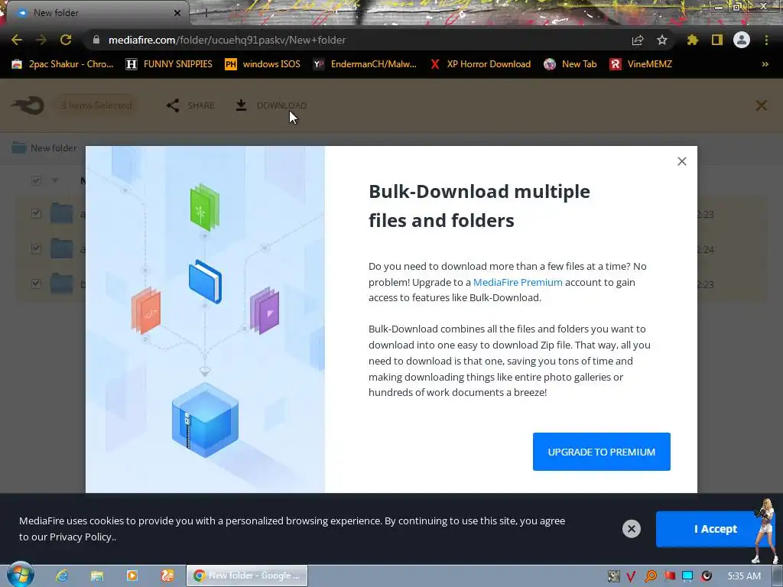Viewport: 783px width, 587px height.
Task: Open Chrome extensions puzzle icon
Action: (692, 40)
